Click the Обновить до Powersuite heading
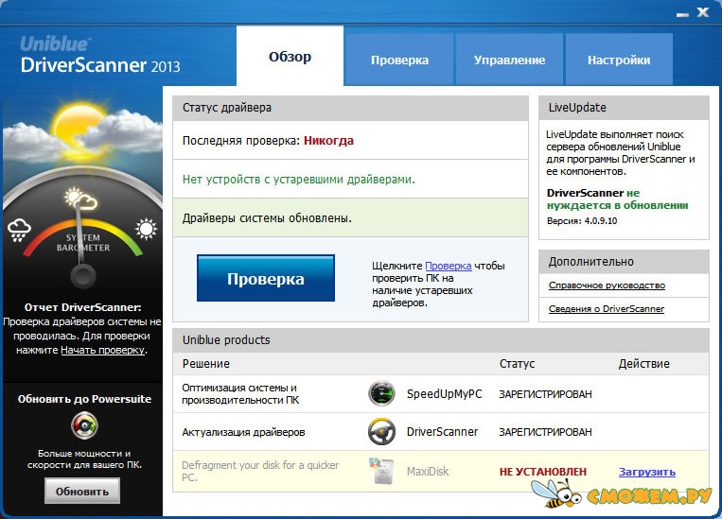The width and height of the screenshot is (722, 519). pyautogui.click(x=84, y=399)
